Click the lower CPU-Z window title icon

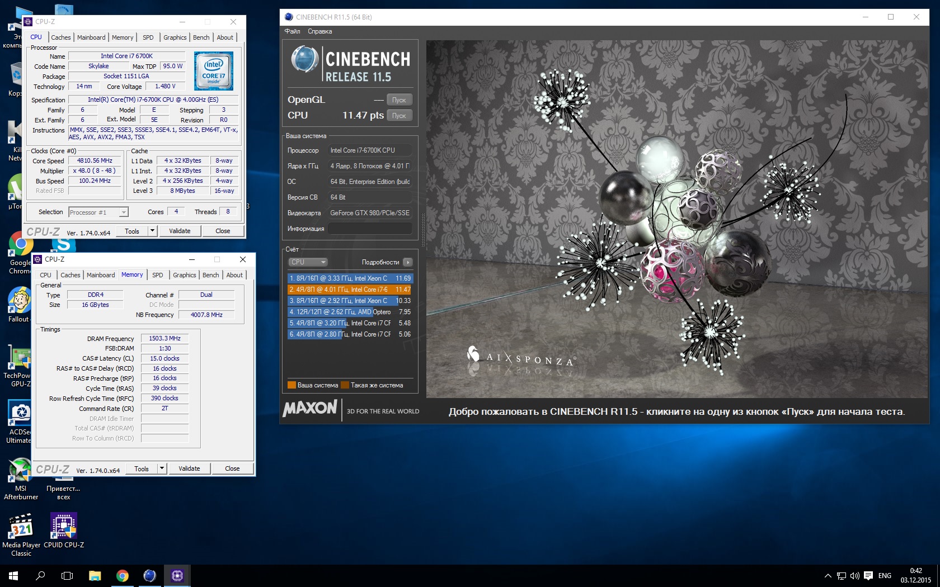click(37, 259)
